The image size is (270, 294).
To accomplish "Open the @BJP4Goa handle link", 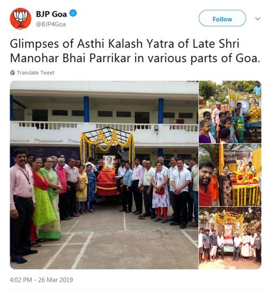I will point(51,25).
